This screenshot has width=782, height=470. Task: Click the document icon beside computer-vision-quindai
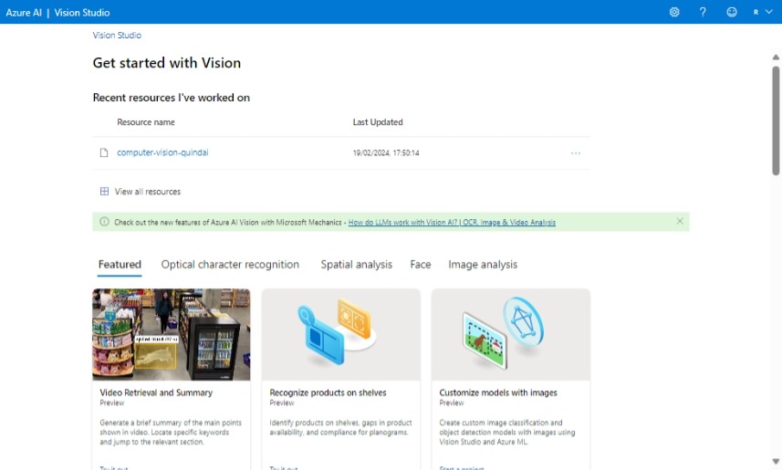click(x=104, y=152)
